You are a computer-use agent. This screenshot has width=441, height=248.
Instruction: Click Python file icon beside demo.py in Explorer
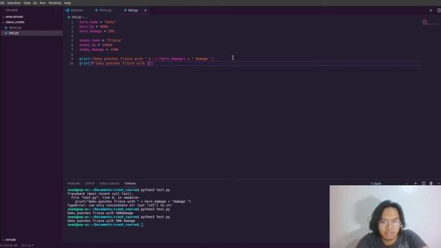click(6, 28)
